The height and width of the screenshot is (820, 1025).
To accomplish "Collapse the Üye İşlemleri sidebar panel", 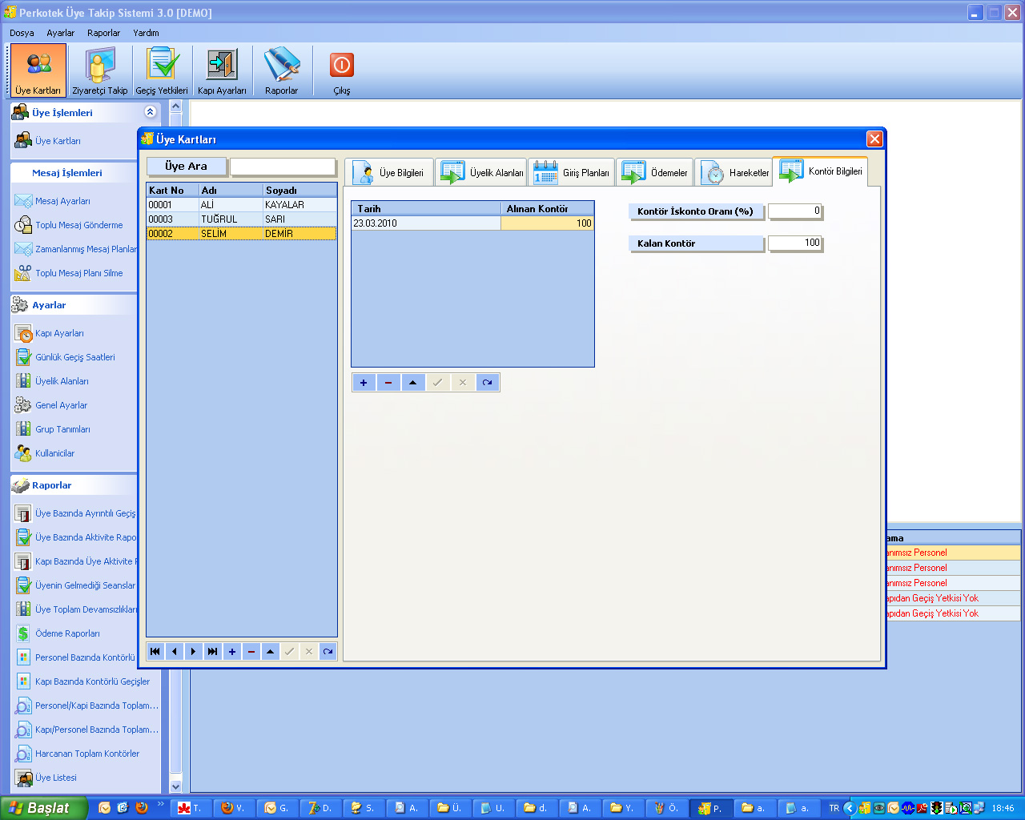I will coord(150,112).
